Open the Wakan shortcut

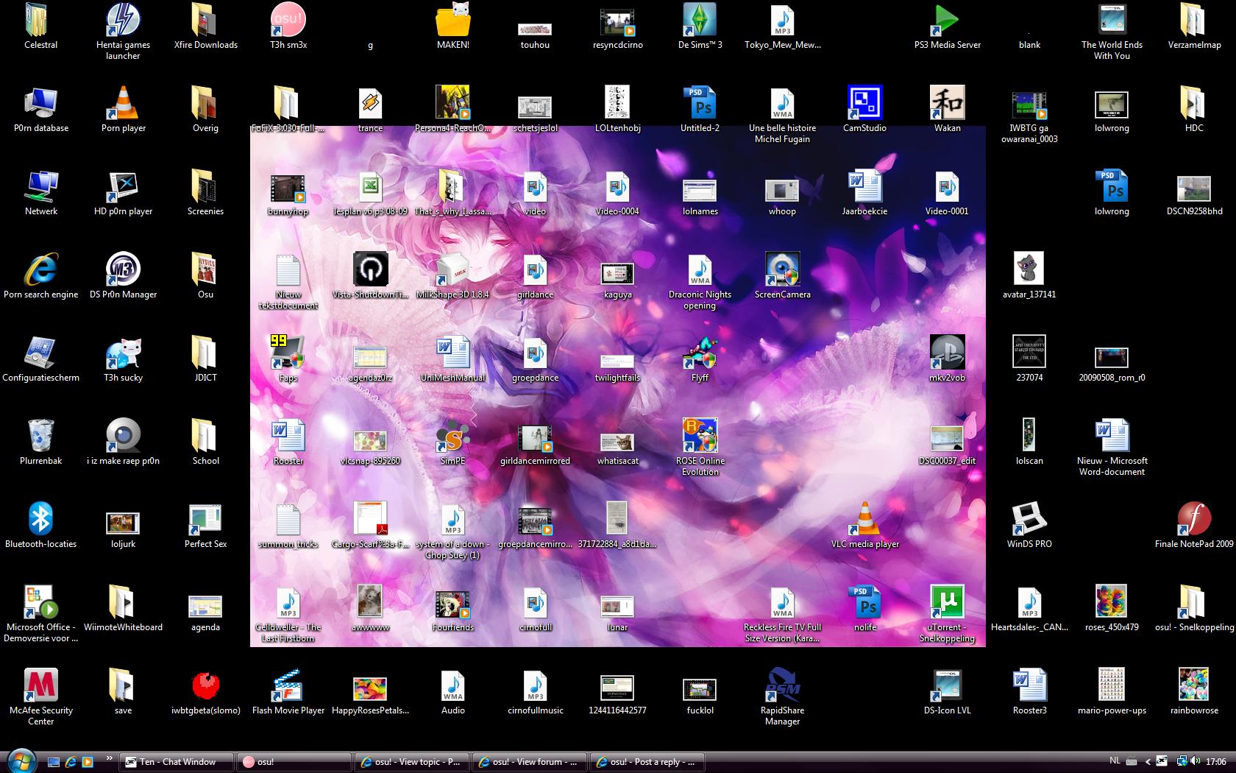click(948, 110)
